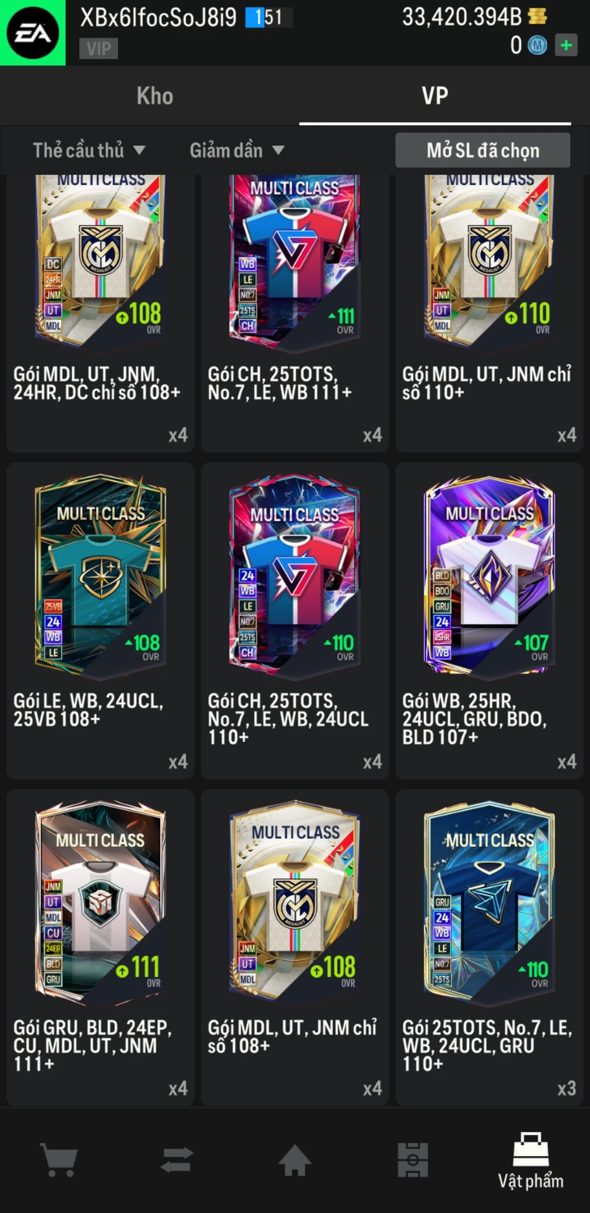This screenshot has width=590, height=1213.
Task: Click the Mở SL đã chọn button
Action: (483, 150)
